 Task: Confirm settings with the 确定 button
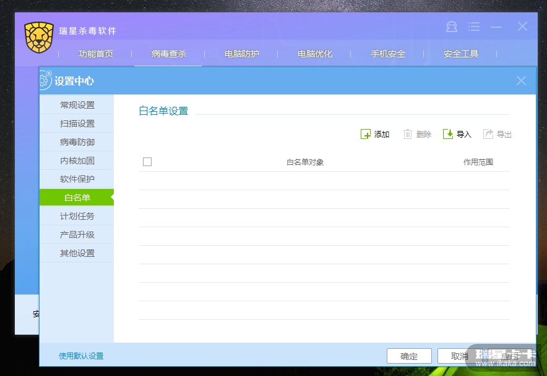click(x=409, y=356)
